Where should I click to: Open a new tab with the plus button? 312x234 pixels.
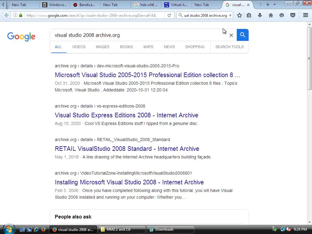268,5
